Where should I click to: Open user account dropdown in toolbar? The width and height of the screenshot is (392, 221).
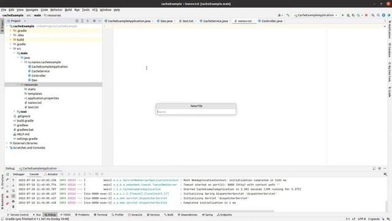[x=281, y=15]
